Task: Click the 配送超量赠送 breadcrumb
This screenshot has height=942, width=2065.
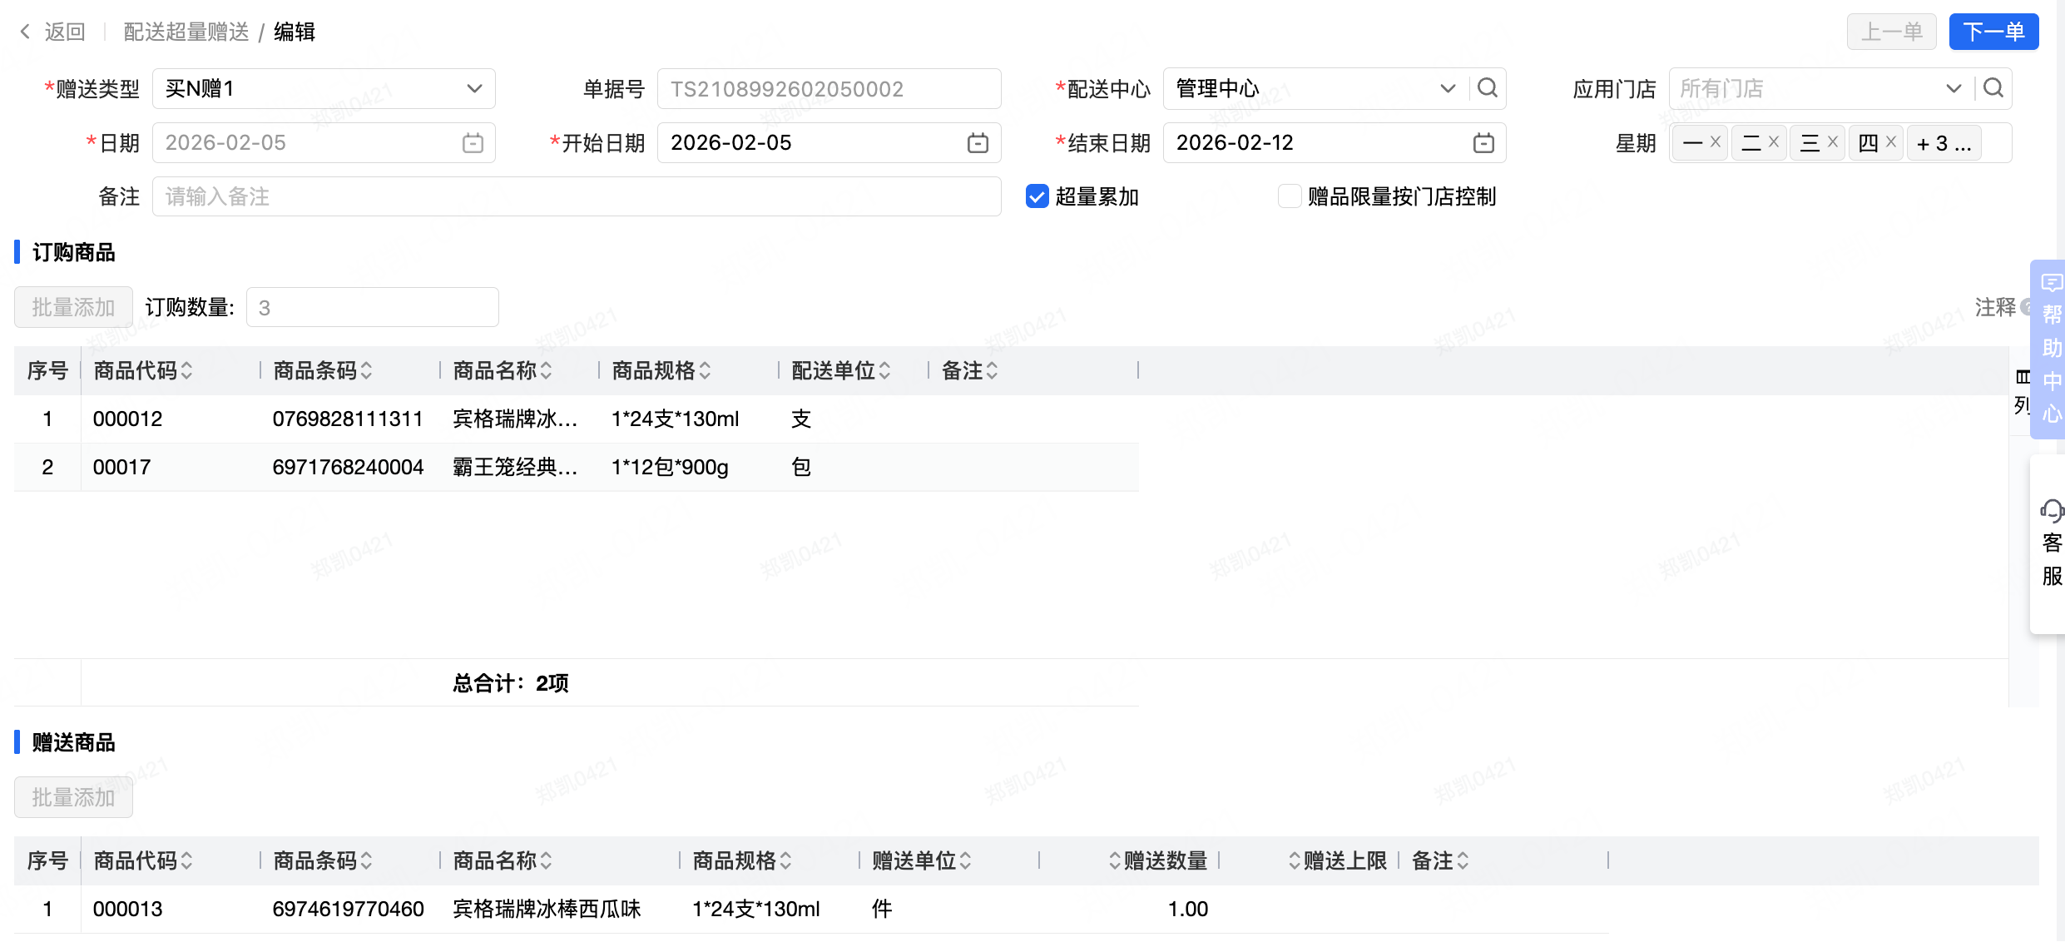Action: [x=186, y=32]
